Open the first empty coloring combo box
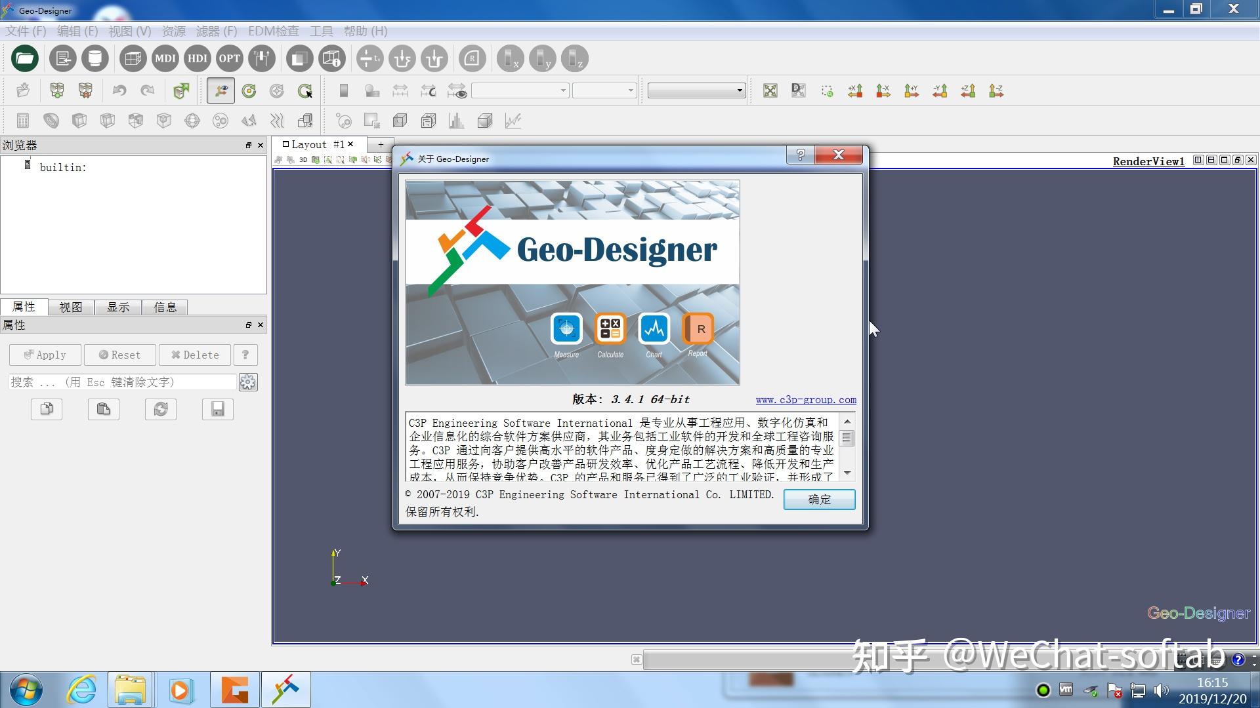The width and height of the screenshot is (1260, 708). click(520, 90)
